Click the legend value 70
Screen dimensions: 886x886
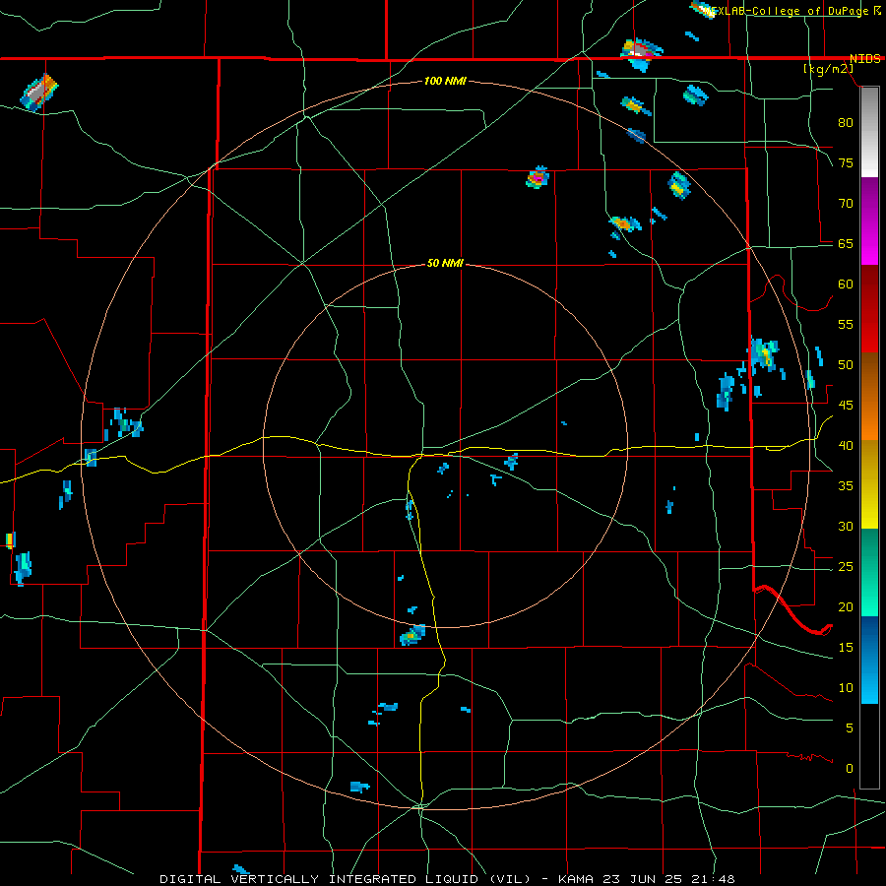(846, 204)
